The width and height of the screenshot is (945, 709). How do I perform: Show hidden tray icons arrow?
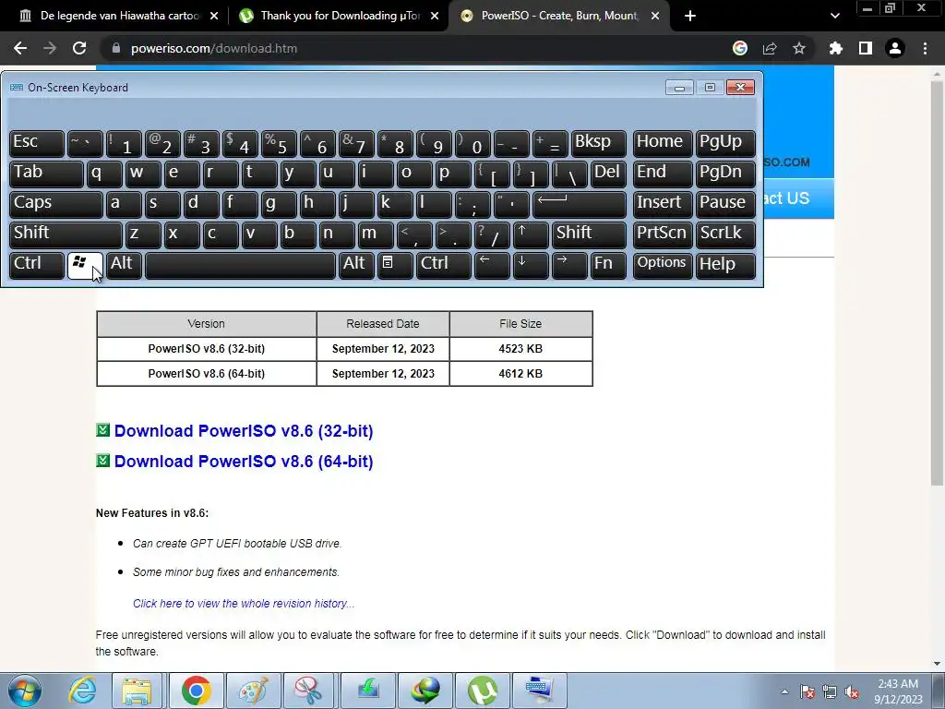pyautogui.click(x=784, y=692)
